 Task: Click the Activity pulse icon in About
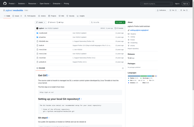tap(129, 37)
